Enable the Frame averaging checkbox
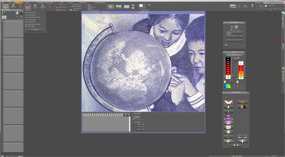Viewport: 285px width, 157px height. click(26, 26)
